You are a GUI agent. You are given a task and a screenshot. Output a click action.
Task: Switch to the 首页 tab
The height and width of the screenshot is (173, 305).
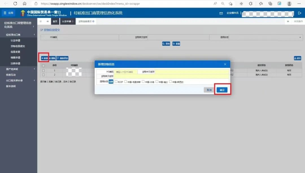click(x=55, y=21)
